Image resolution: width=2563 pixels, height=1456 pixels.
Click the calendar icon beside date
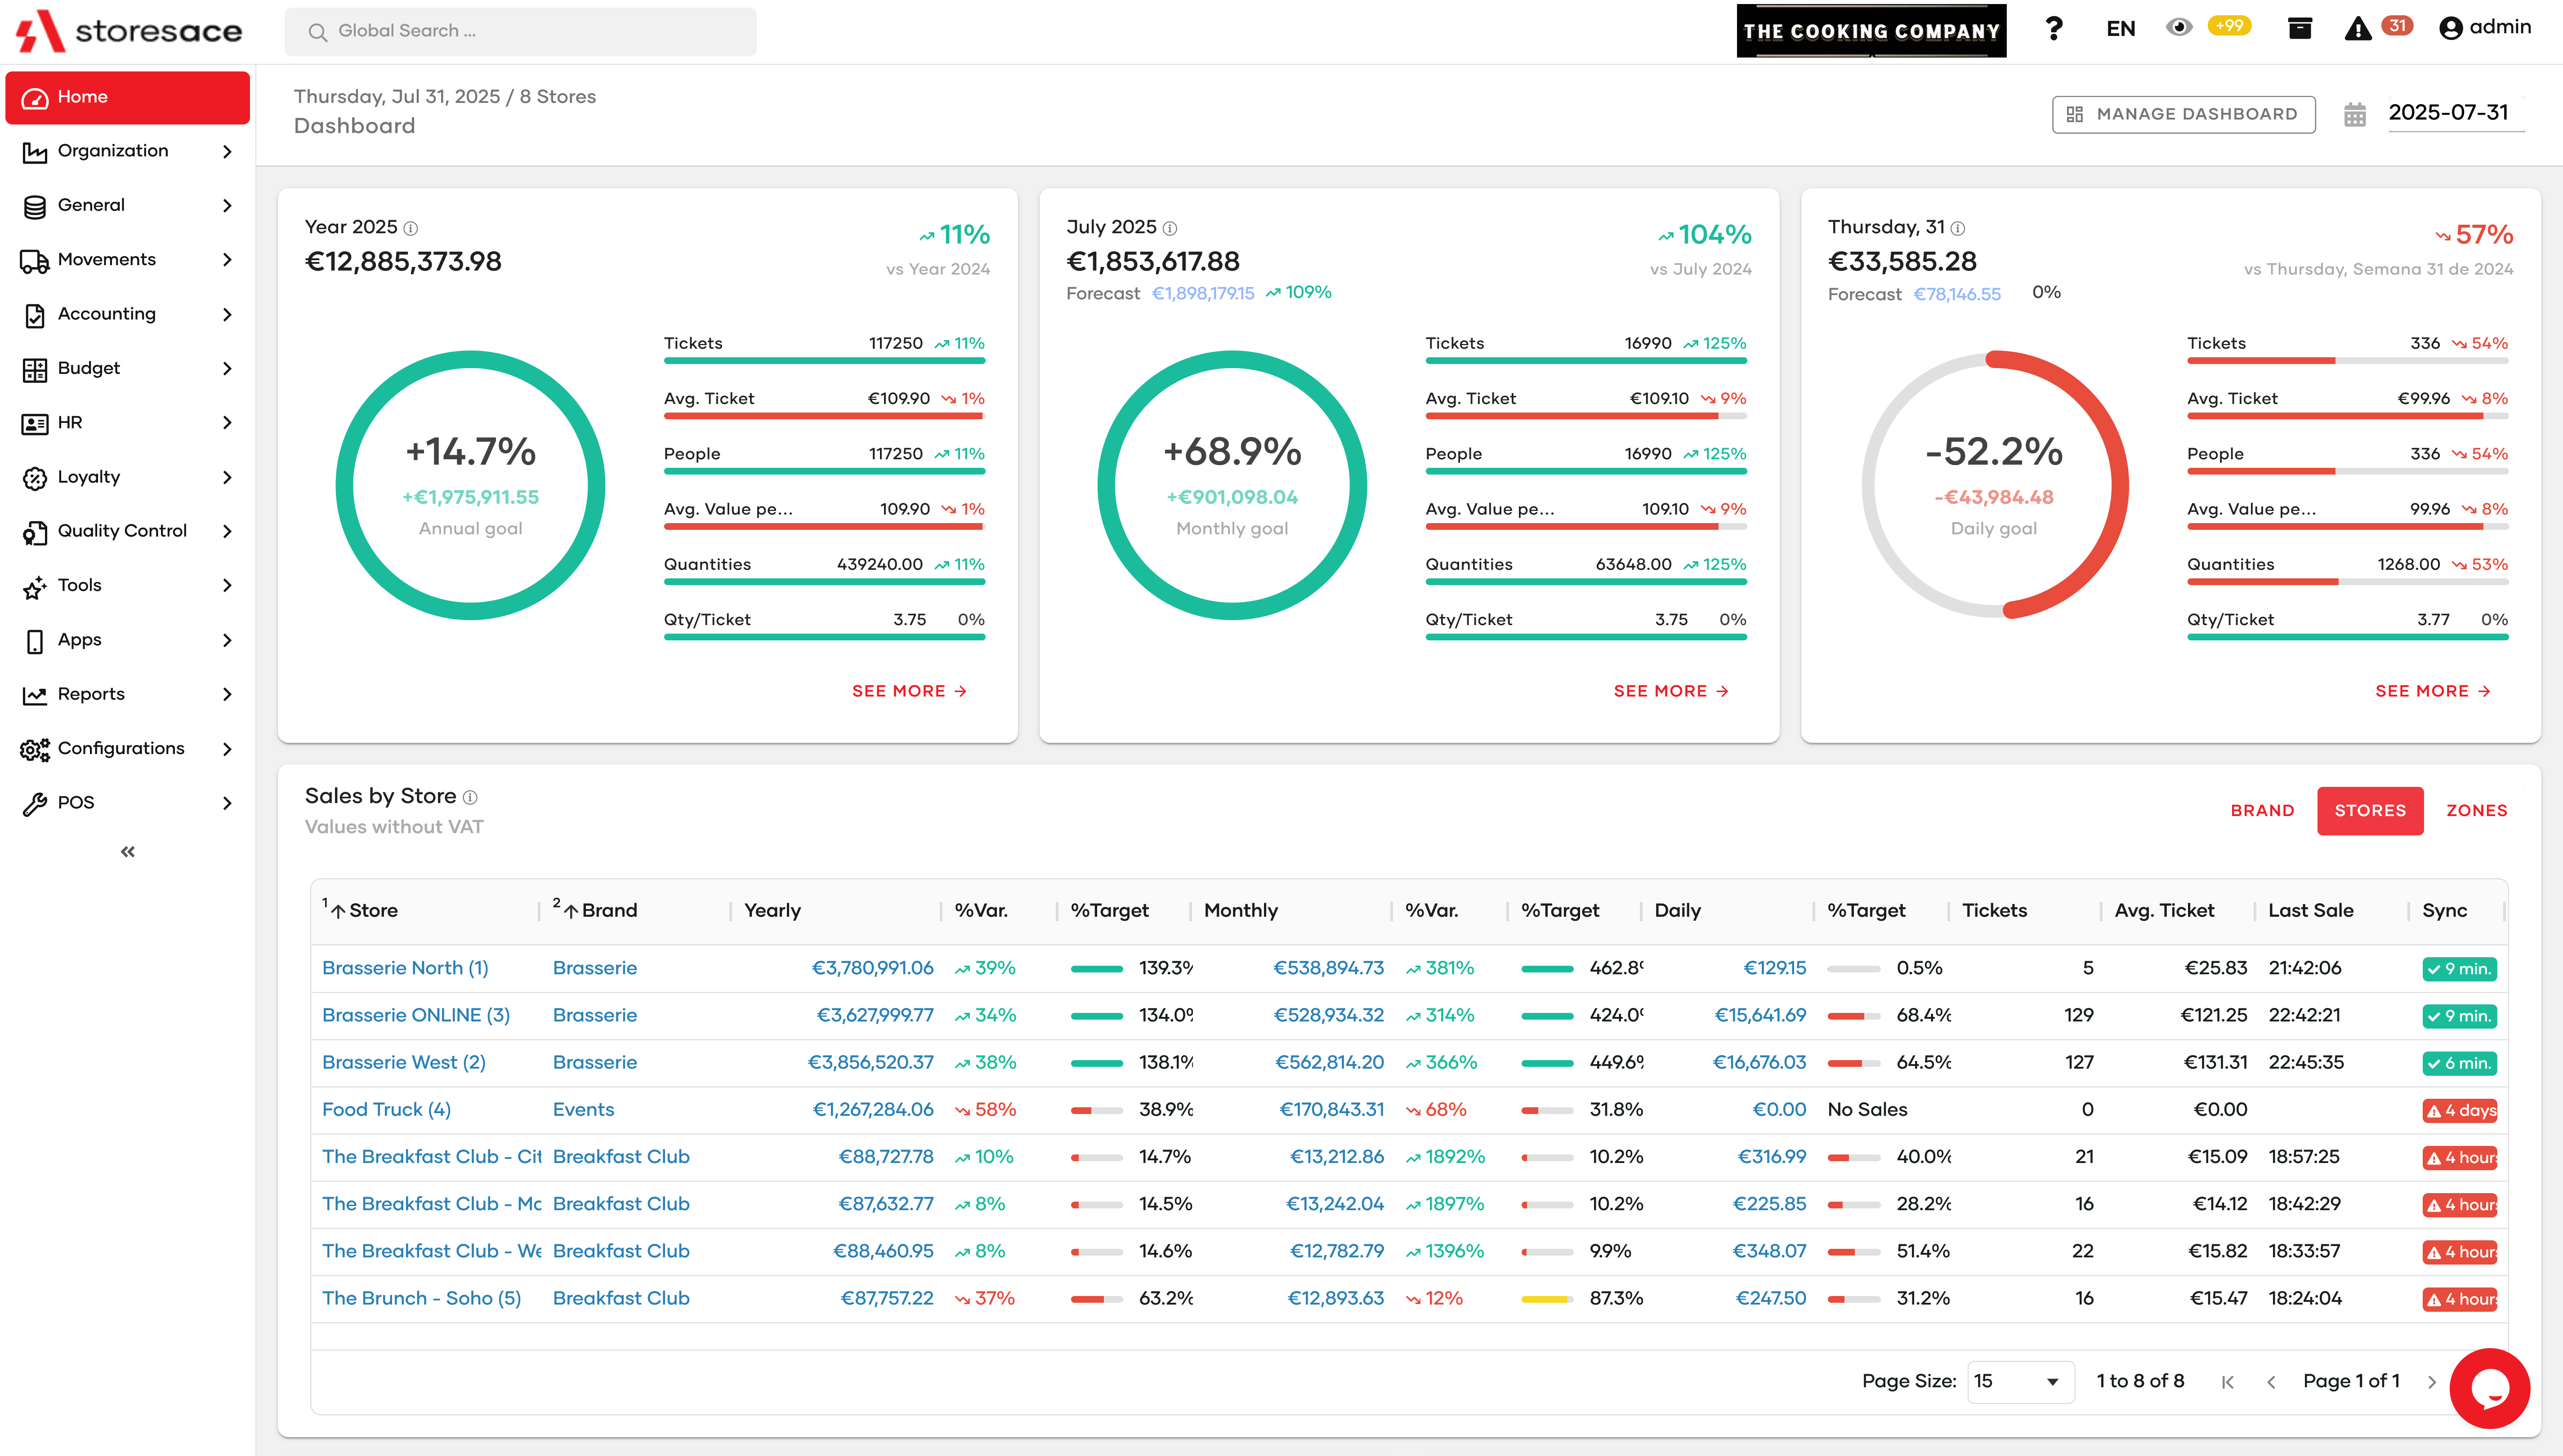tap(2355, 115)
